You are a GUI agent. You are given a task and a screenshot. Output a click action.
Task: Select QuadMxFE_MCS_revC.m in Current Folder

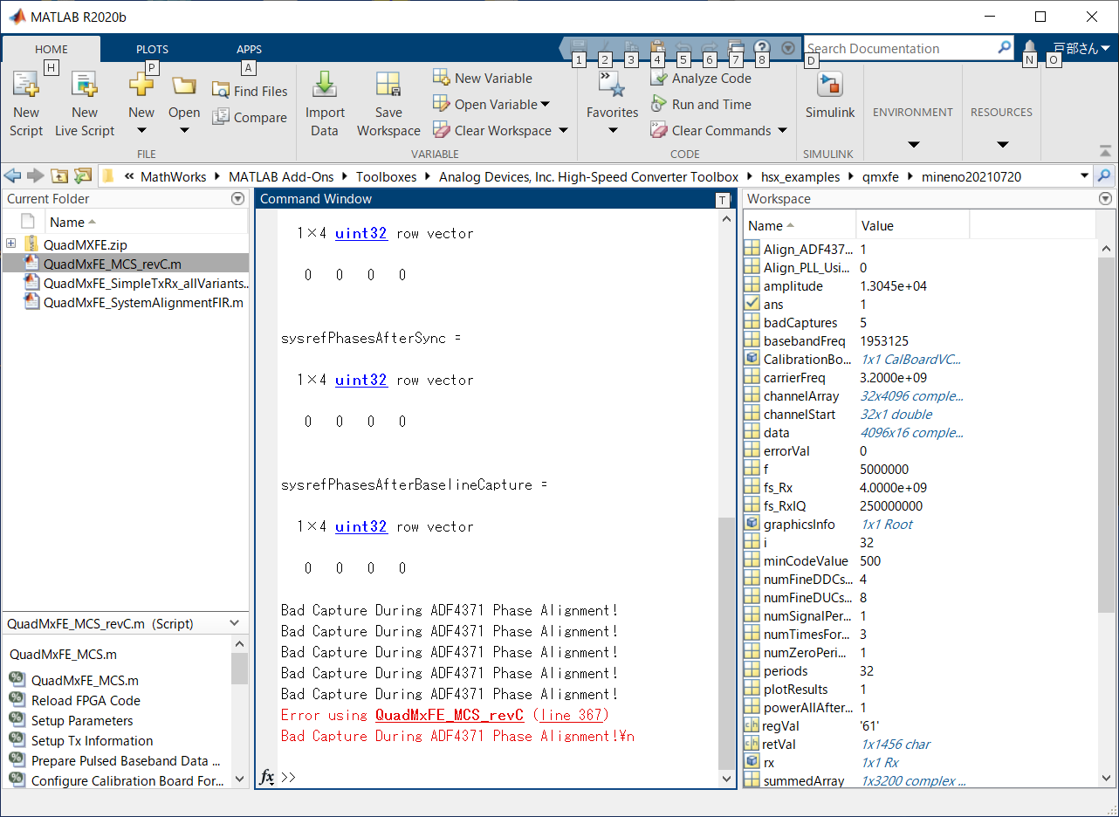point(126,263)
